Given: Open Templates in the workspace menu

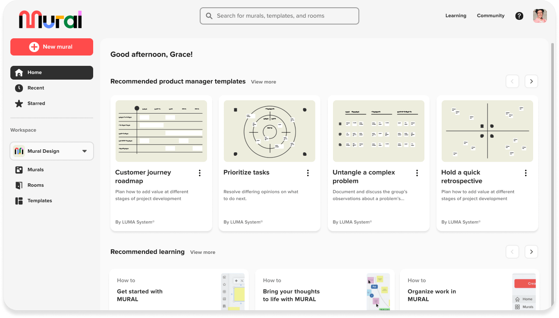Looking at the screenshot, I should tap(52, 201).
